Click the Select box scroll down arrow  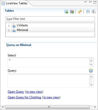point(91,65)
